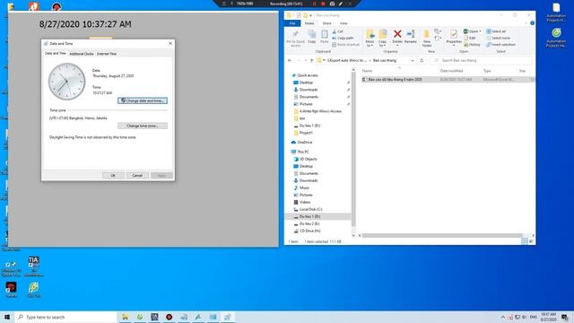The image size is (574, 323).
Task: Switch to the Share ribbon tab
Action: pyautogui.click(x=326, y=23)
